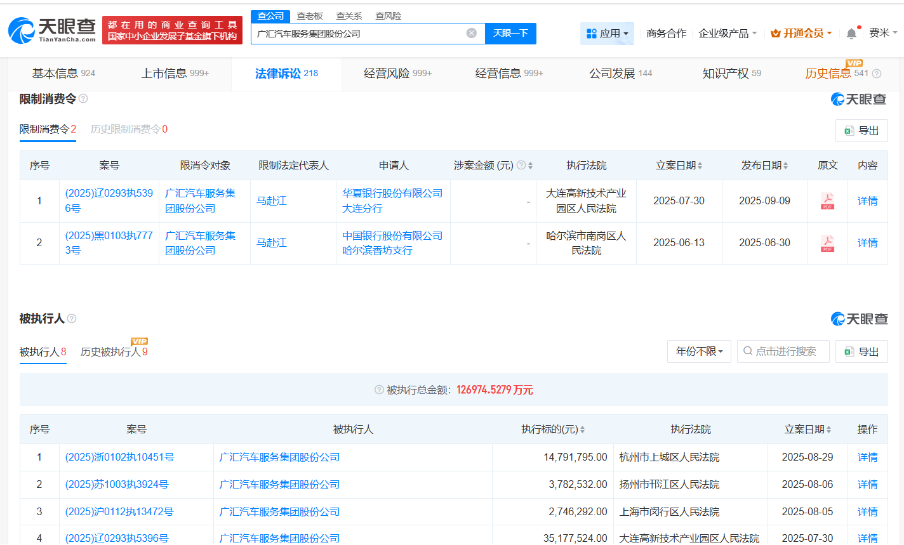
Task: Open PDF original for case (2025)辽0293执5396号
Action: tap(827, 200)
